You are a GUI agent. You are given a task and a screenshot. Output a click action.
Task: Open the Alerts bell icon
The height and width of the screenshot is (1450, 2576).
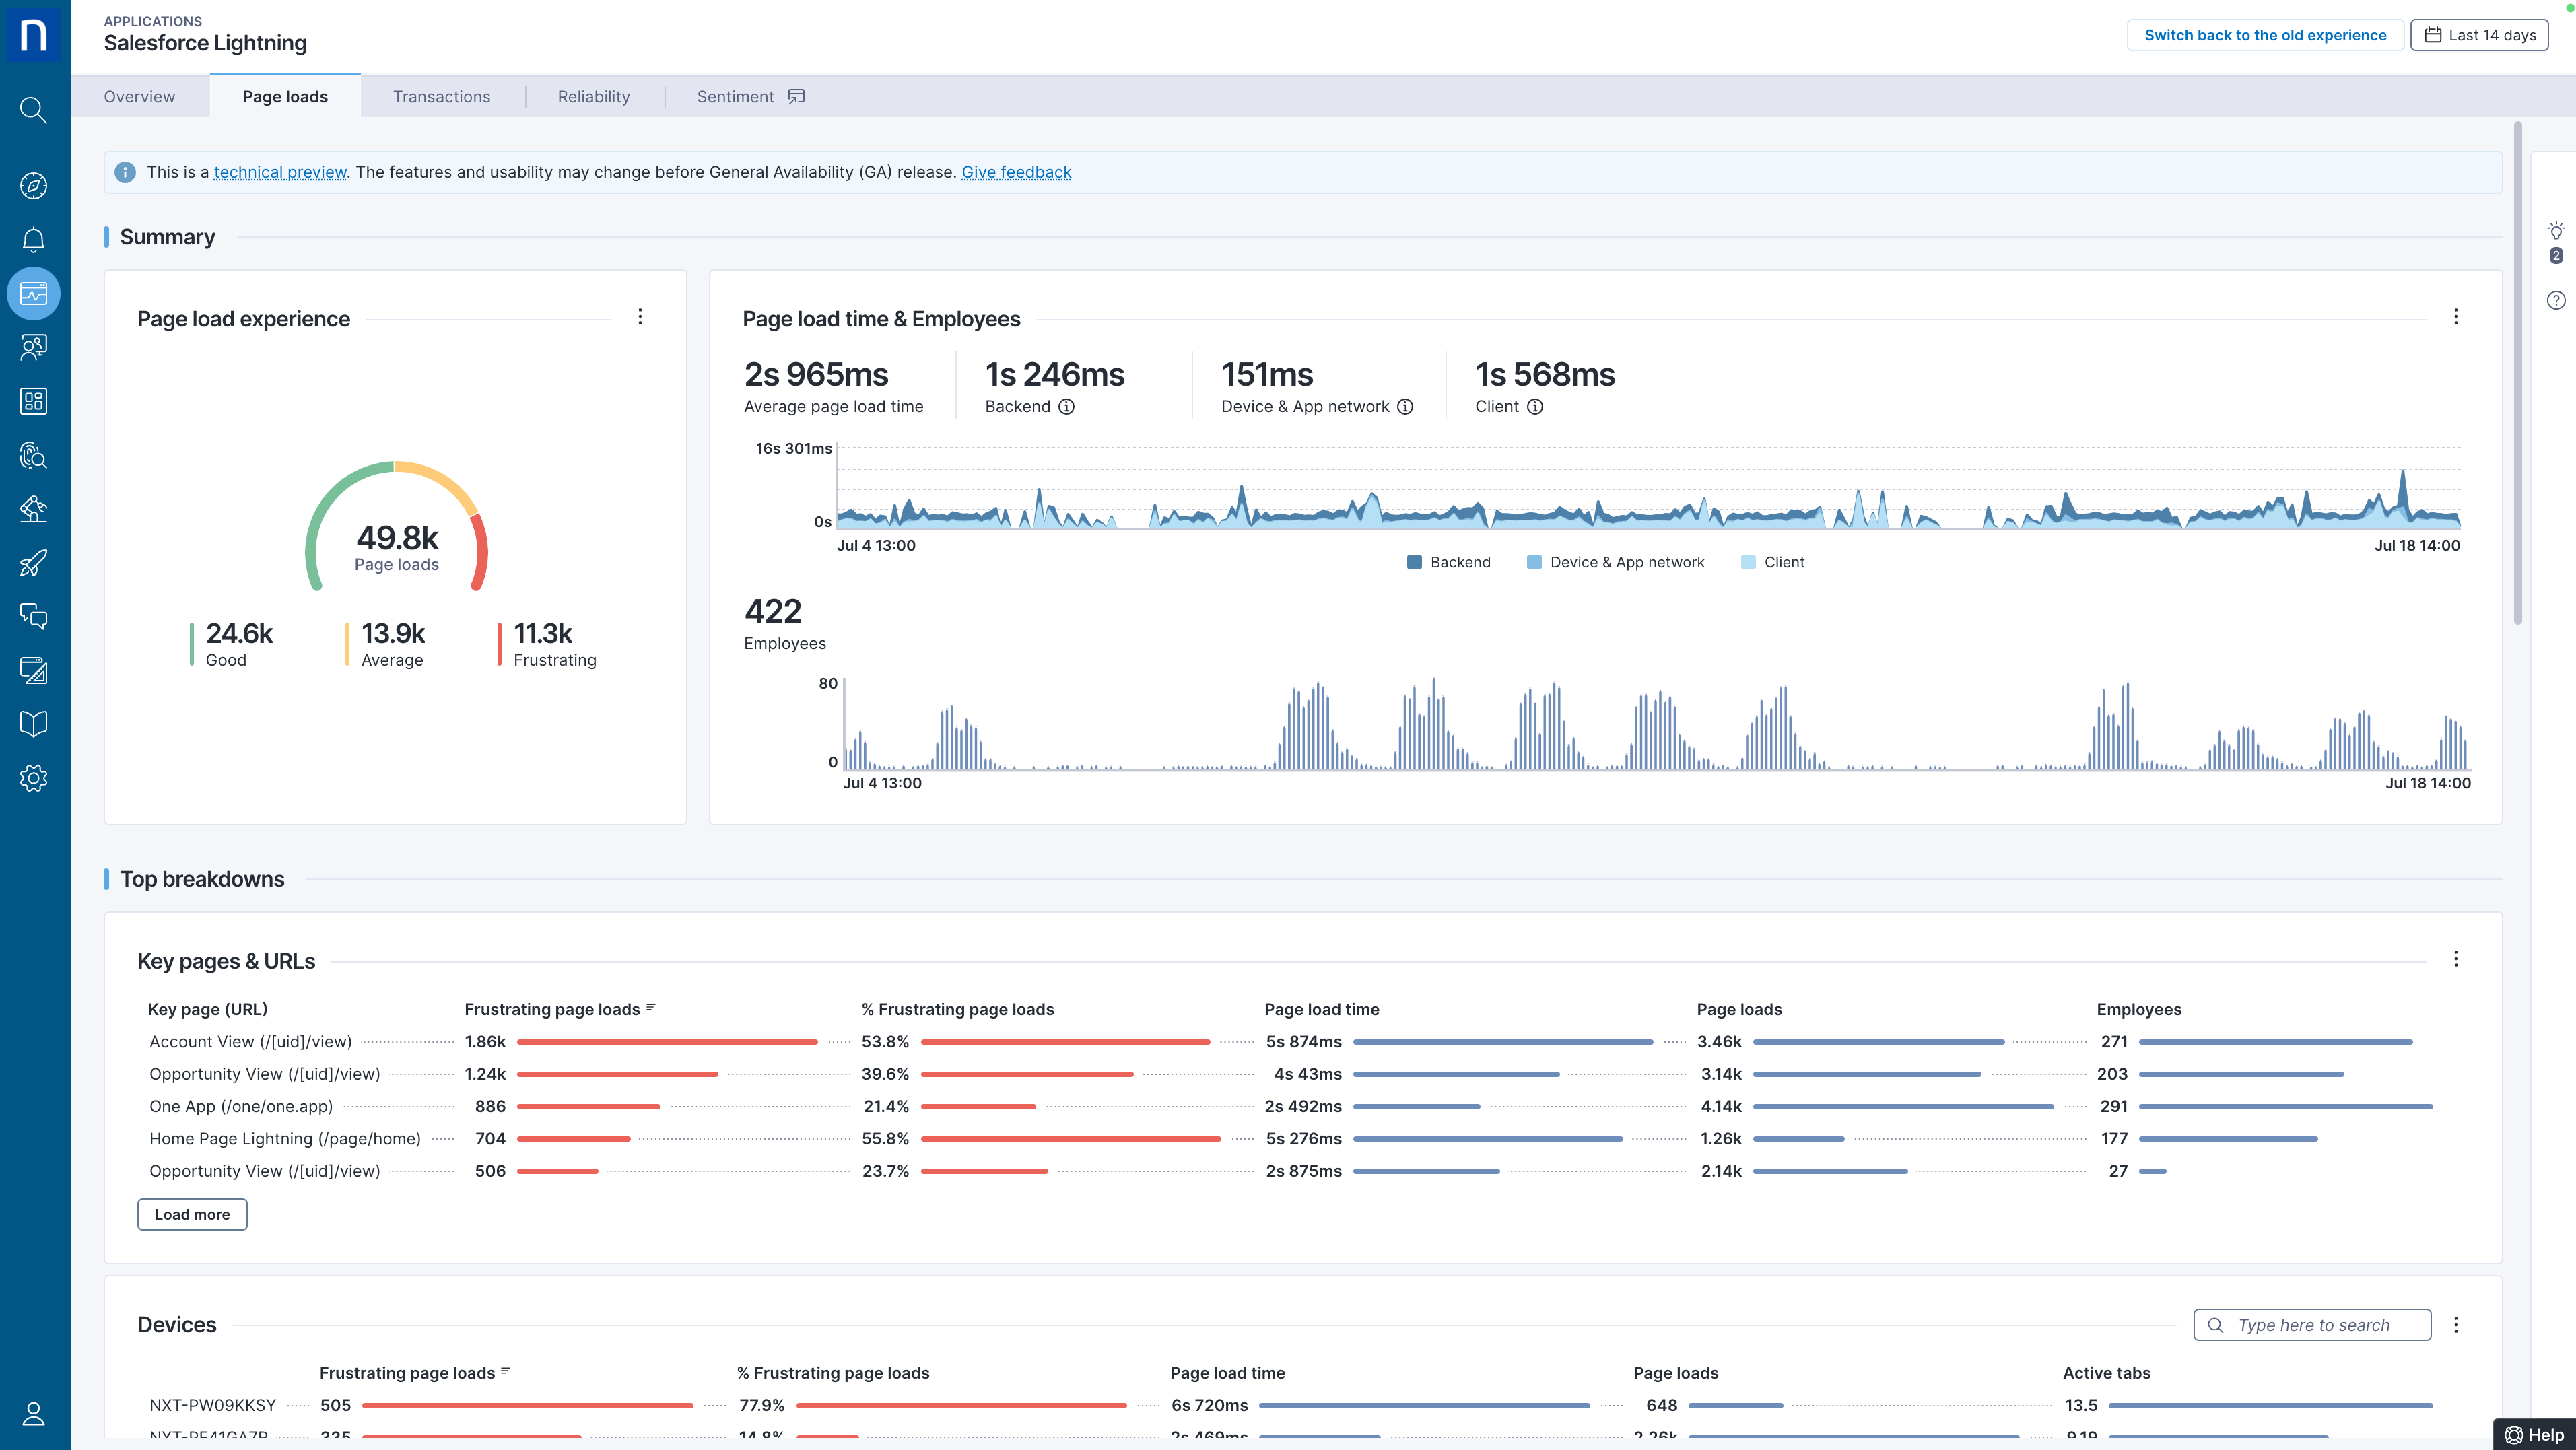pyautogui.click(x=33, y=239)
